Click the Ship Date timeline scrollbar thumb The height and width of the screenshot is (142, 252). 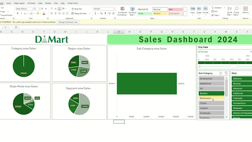[233, 66]
